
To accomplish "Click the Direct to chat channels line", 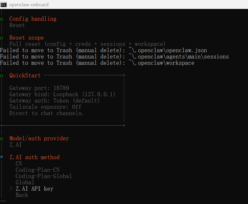I will click(x=46, y=113).
